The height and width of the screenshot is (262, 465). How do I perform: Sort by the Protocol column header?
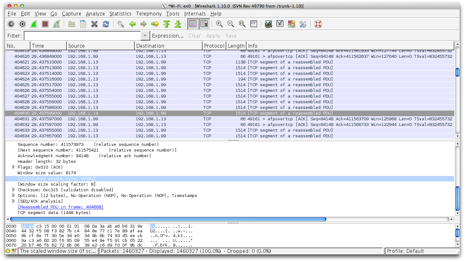[x=214, y=46]
